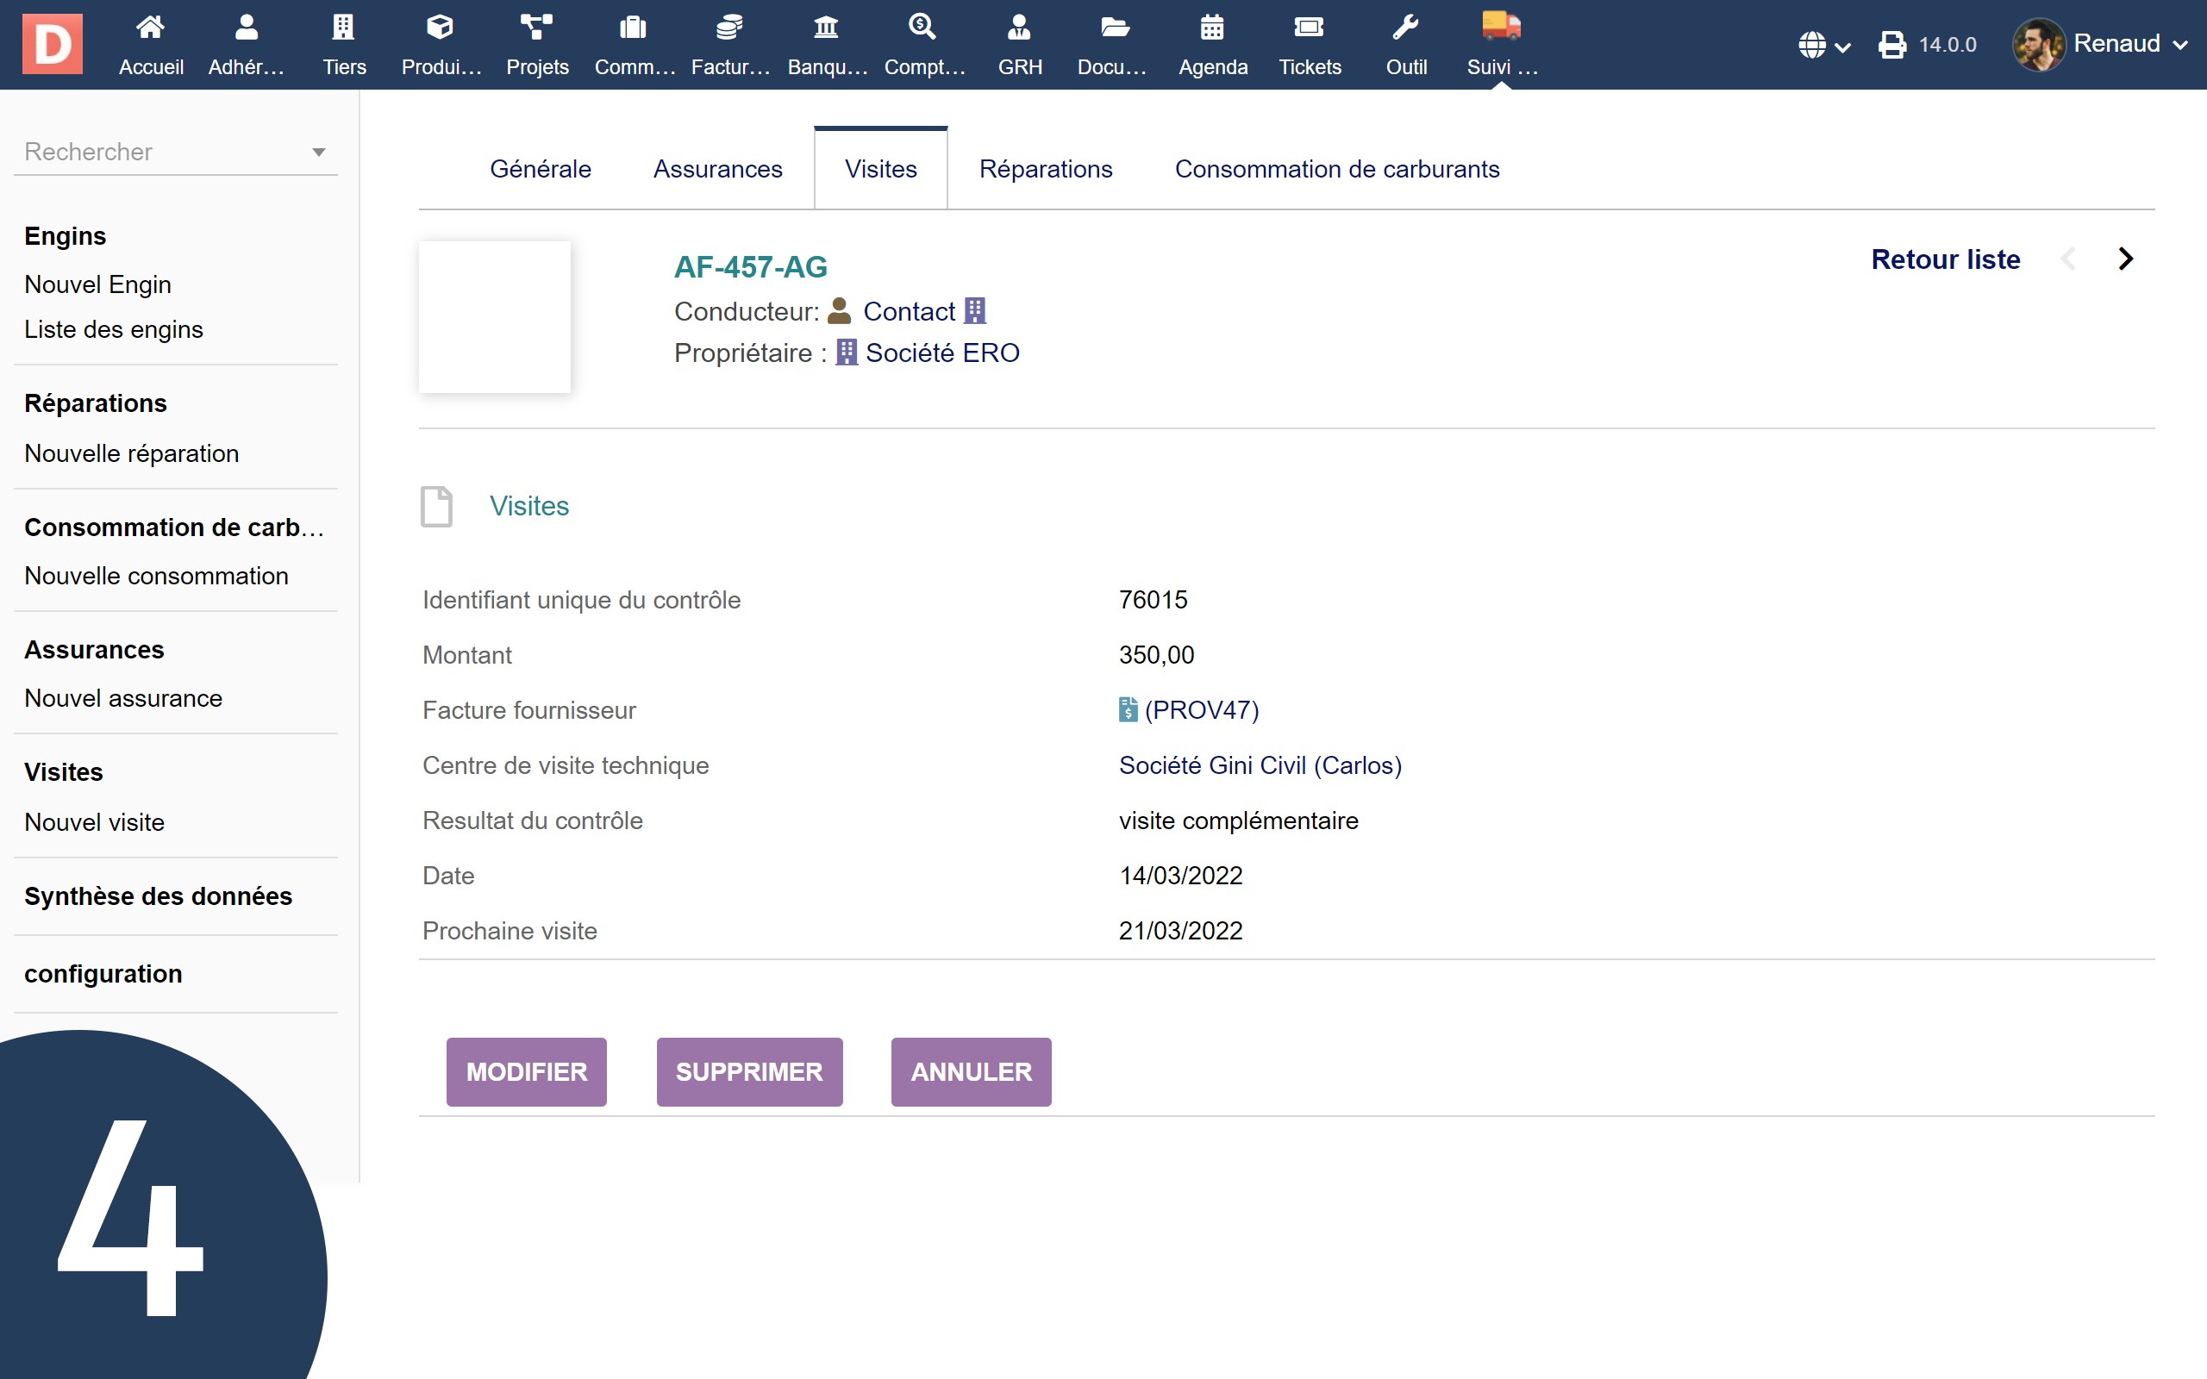Open the Tiers building icon

coord(343,28)
